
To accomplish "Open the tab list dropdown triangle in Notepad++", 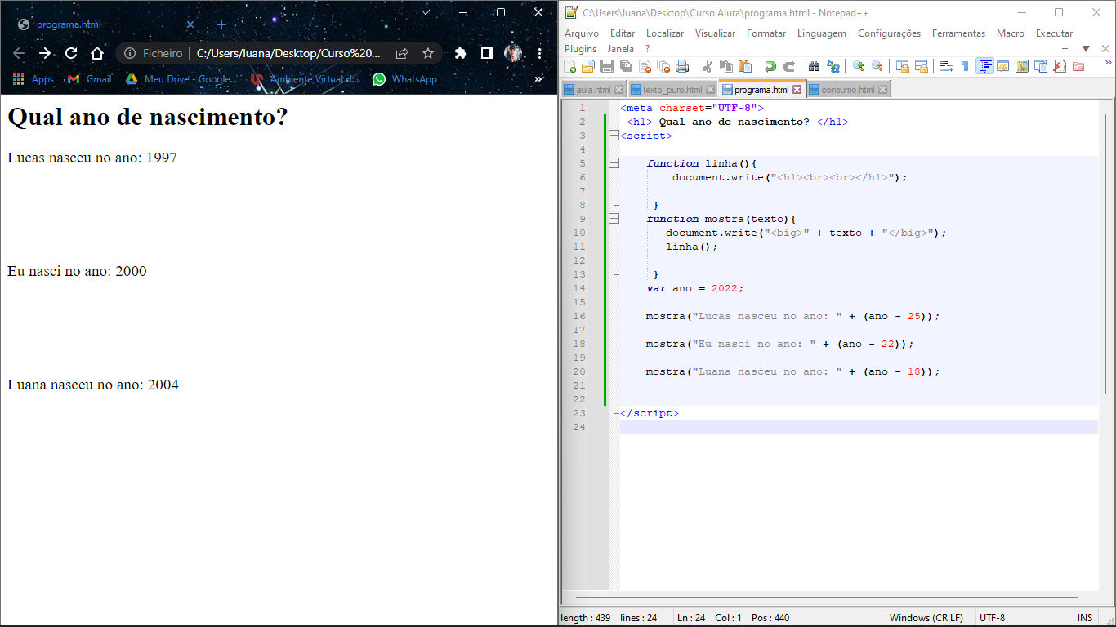I will pos(1086,49).
